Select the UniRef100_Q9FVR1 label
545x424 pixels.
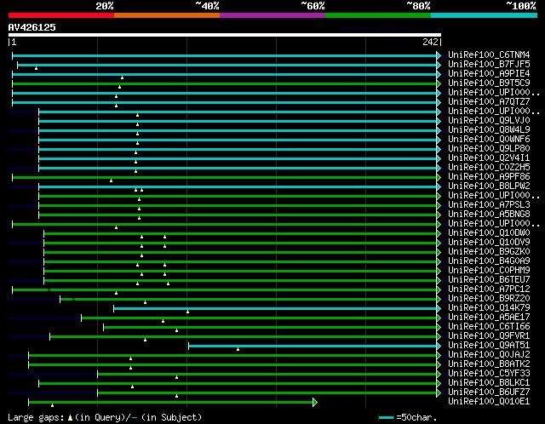coord(489,336)
